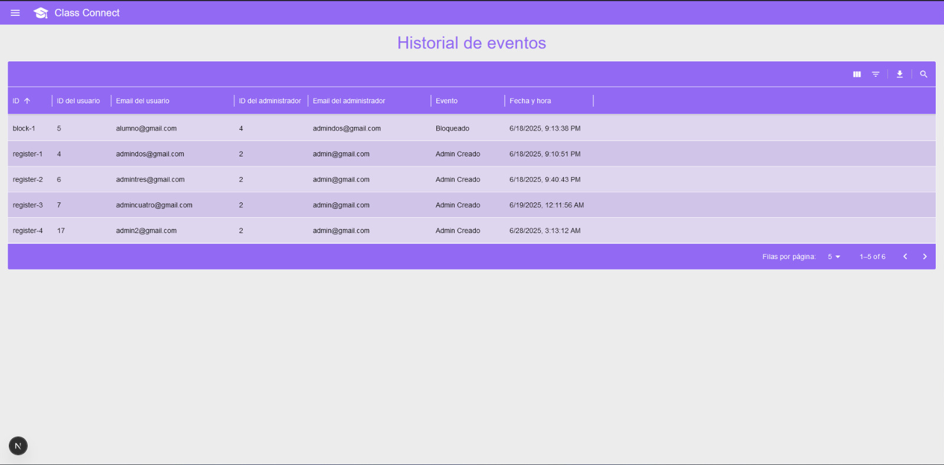Click the Filas por página label

[x=789, y=257]
